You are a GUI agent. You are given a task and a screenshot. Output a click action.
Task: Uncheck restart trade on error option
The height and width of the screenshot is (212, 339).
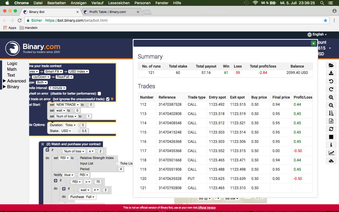point(108,99)
